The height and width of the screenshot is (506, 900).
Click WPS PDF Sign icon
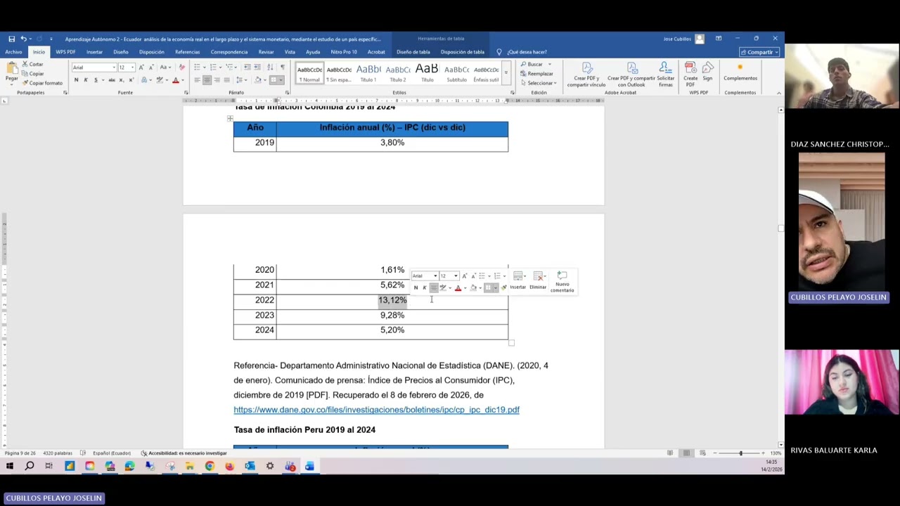[x=707, y=72]
